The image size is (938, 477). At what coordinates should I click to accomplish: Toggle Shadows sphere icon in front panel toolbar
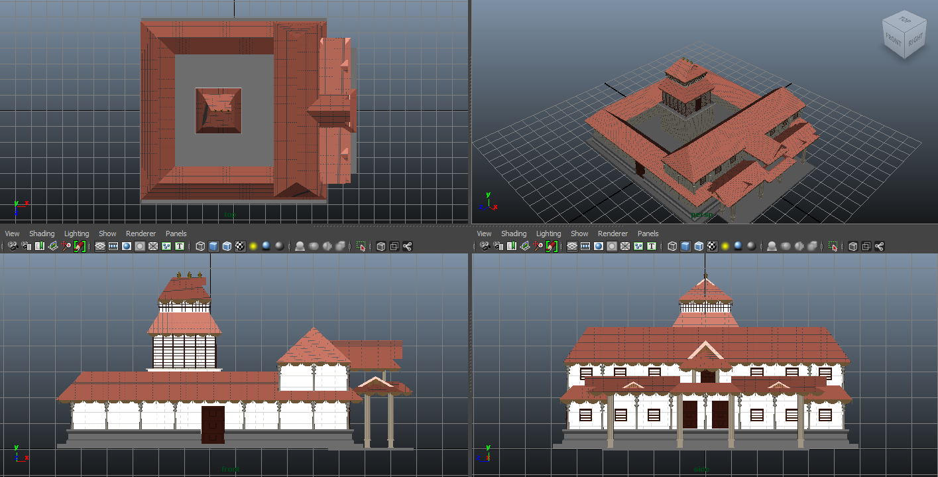point(266,246)
